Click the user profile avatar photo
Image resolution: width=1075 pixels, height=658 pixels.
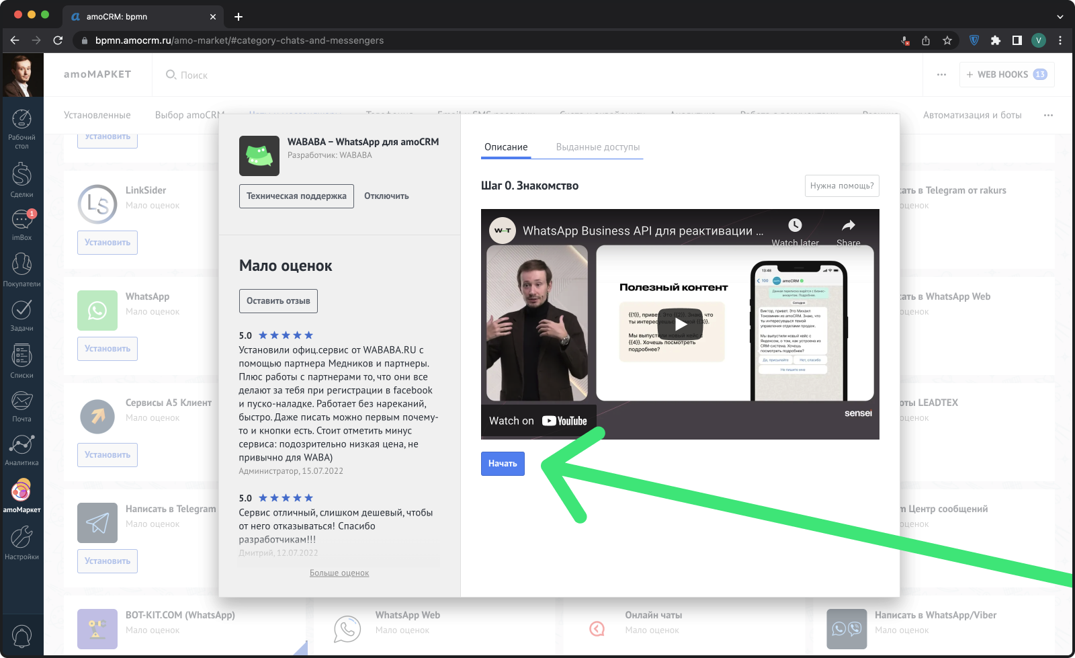point(22,75)
